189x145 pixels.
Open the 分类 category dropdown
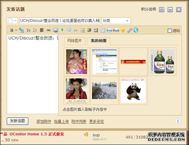click(116, 21)
